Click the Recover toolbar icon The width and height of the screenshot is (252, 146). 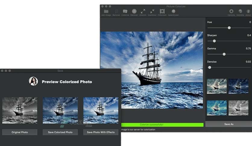tap(134, 11)
